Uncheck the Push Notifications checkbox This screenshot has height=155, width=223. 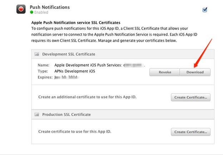click(205, 10)
